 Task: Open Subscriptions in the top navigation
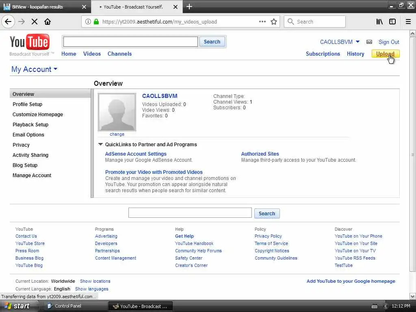323,54
